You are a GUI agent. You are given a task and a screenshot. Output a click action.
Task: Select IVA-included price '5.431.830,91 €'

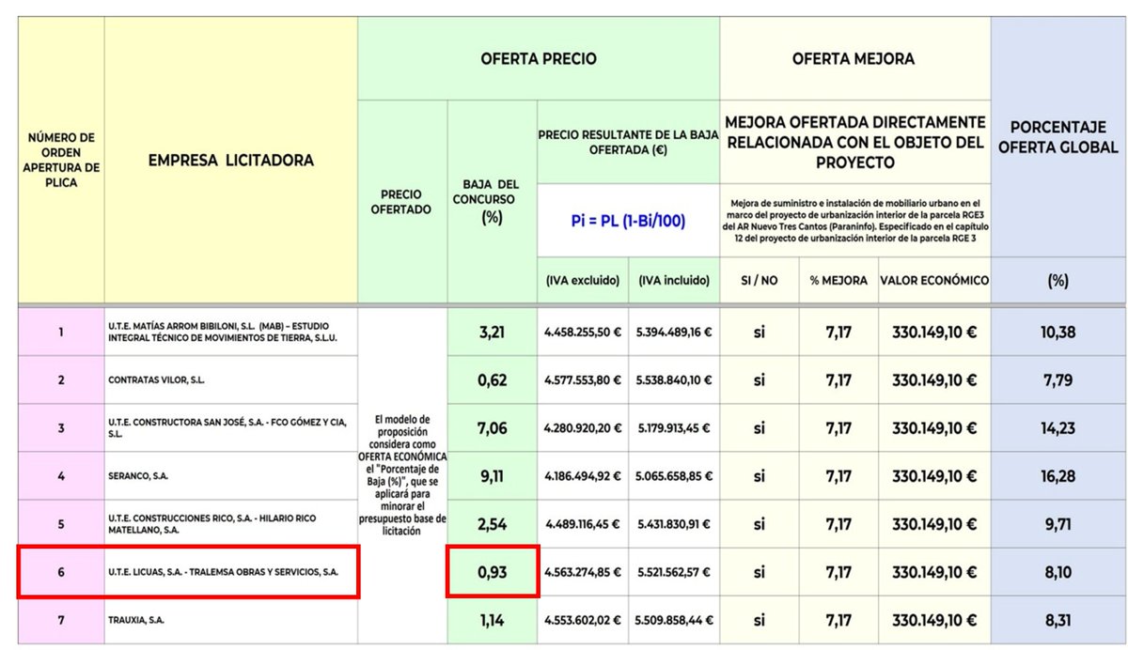[675, 524]
